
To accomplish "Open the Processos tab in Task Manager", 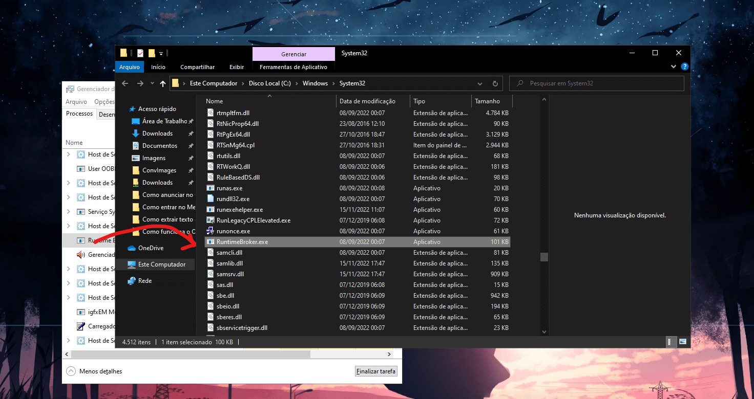I will tap(79, 114).
